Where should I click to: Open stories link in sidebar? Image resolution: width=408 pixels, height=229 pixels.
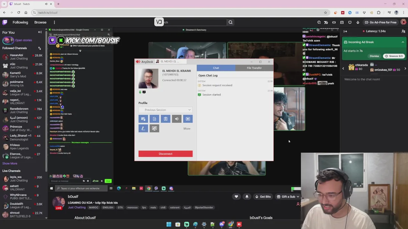coord(23,40)
